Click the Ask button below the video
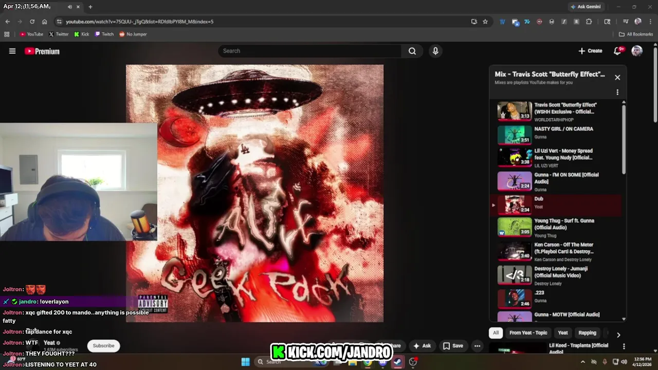Image resolution: width=658 pixels, height=370 pixels. tap(422, 346)
